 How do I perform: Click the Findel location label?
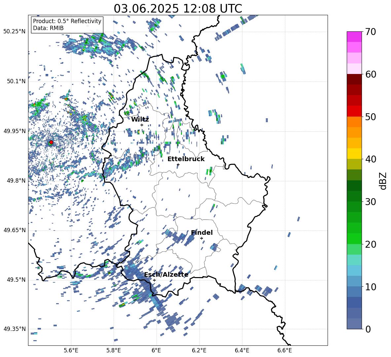point(202,232)
